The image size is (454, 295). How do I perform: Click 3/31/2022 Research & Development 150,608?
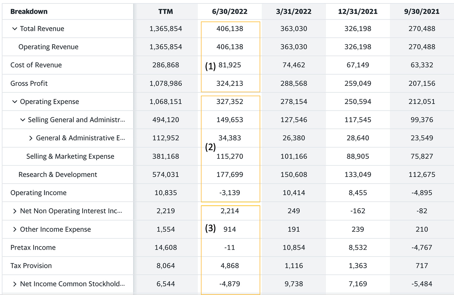click(x=294, y=175)
